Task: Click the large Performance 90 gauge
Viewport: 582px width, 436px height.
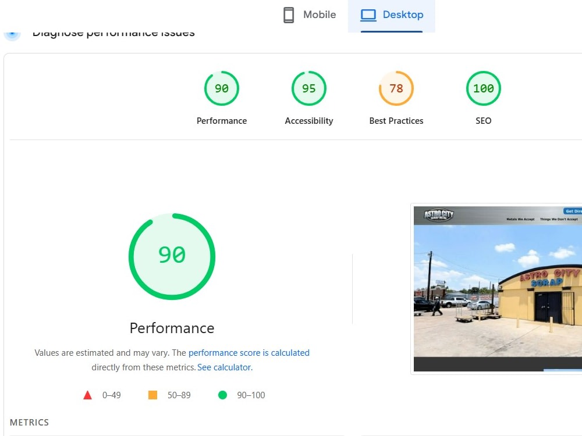Action: pyautogui.click(x=172, y=256)
